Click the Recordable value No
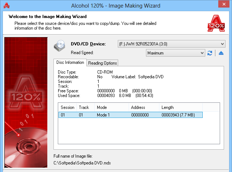This screenshot has height=172, width=232. pos(100,77)
